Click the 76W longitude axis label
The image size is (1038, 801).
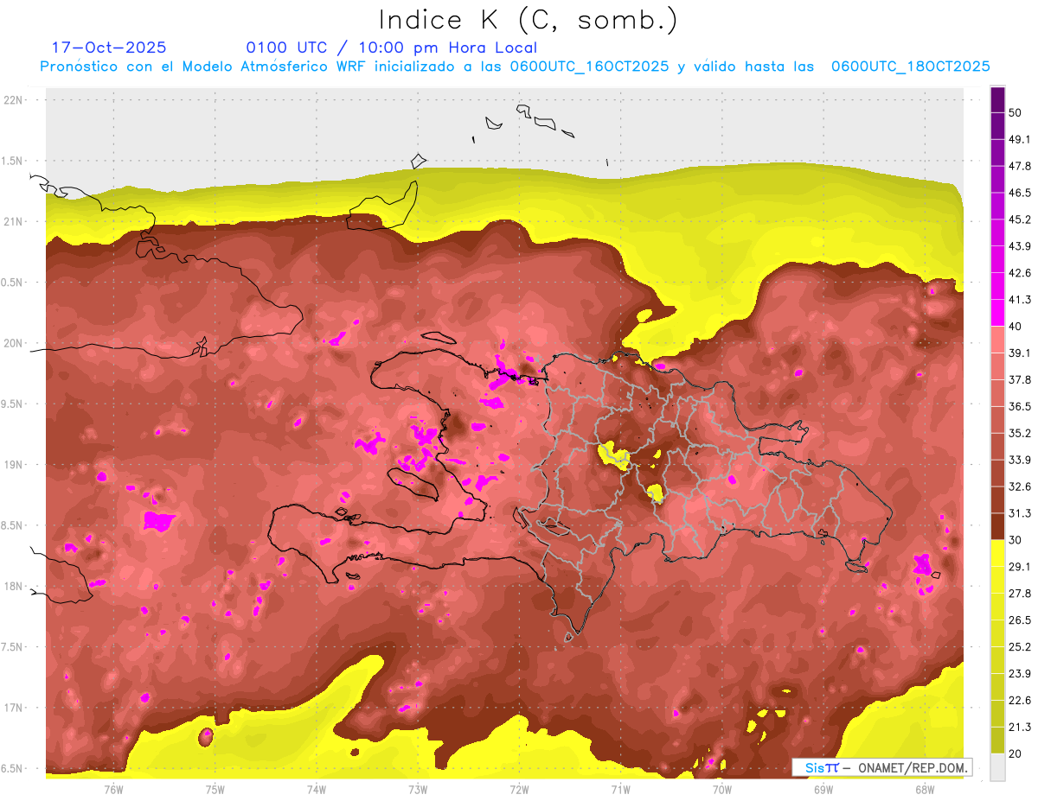113,789
